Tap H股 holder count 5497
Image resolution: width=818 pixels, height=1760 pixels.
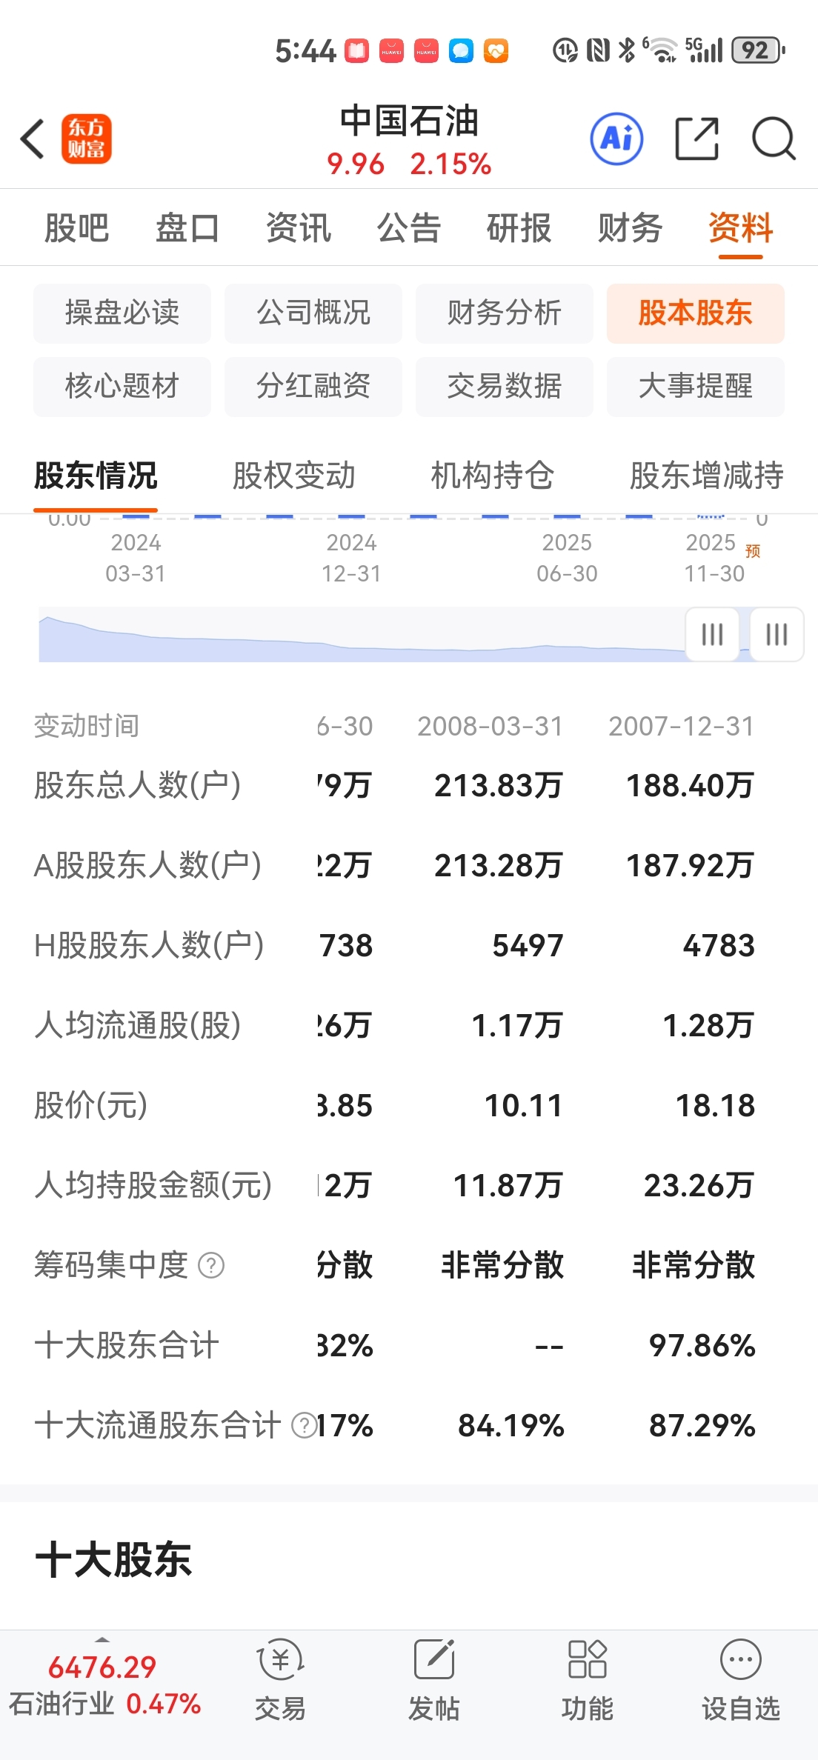tap(528, 946)
